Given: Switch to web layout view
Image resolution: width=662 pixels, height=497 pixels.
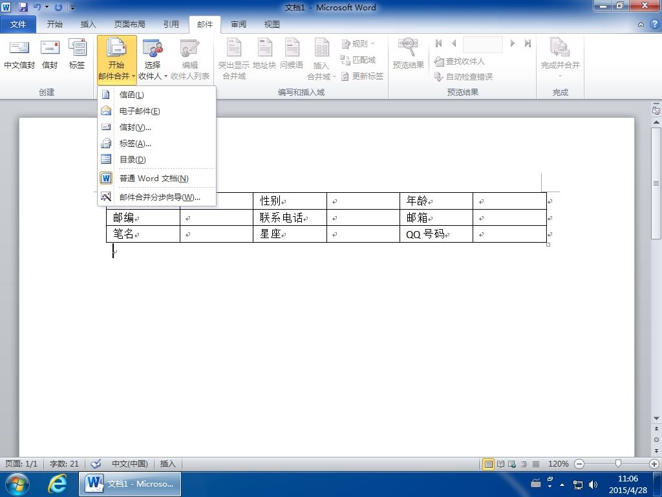Looking at the screenshot, I should pyautogui.click(x=512, y=464).
